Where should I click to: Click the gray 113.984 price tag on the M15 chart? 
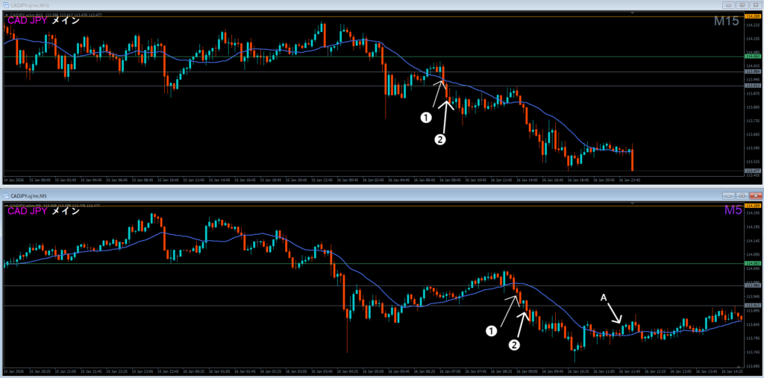coord(753,71)
